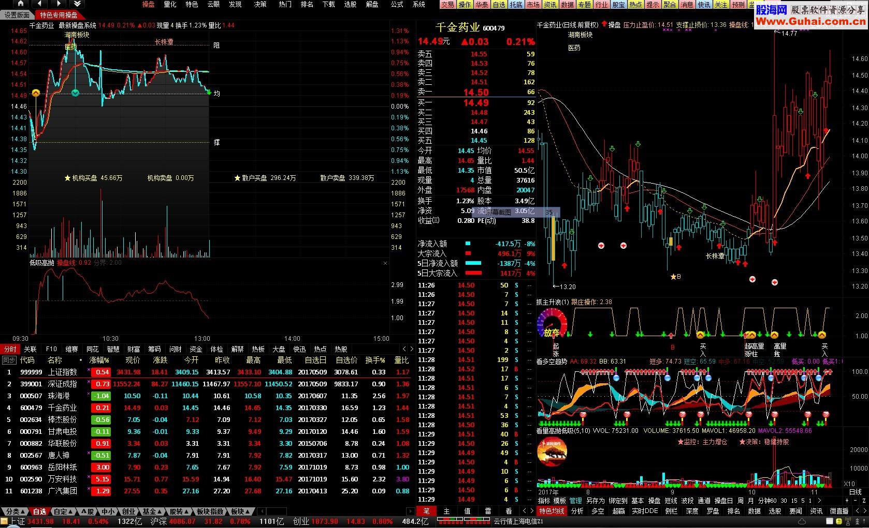Expand the 分类 category tab
The image size is (869, 528).
14,511
